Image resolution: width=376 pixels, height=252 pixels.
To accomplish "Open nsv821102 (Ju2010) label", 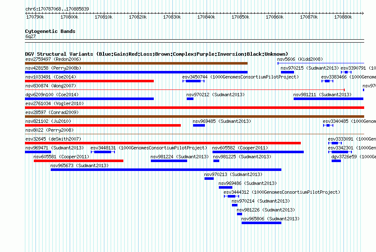I will (x=48, y=121).
